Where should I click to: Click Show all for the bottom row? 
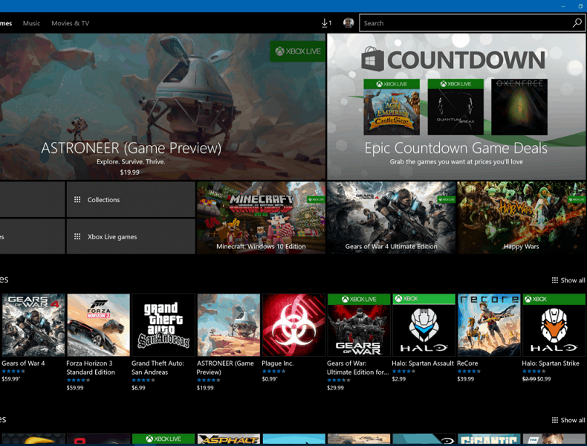pos(568,420)
